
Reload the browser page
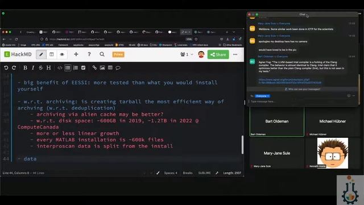[x=16, y=39]
